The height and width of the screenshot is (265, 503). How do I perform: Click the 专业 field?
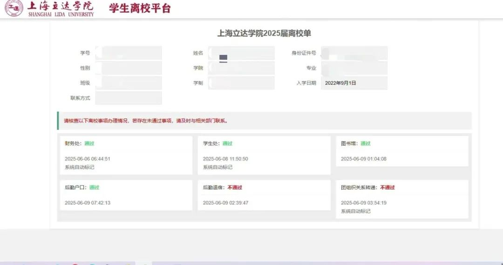354,68
